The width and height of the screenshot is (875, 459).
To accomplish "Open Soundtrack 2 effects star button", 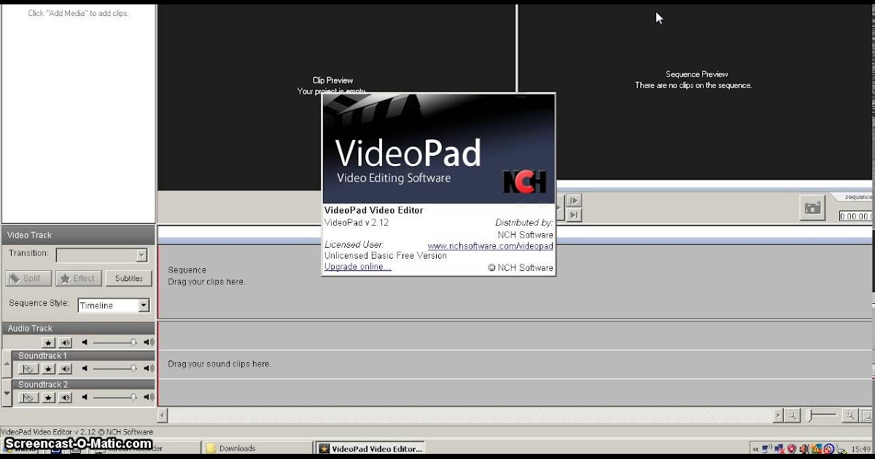I will 48,398.
